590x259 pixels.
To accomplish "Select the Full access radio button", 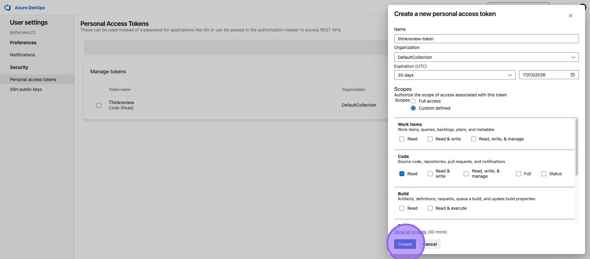I will pos(413,101).
